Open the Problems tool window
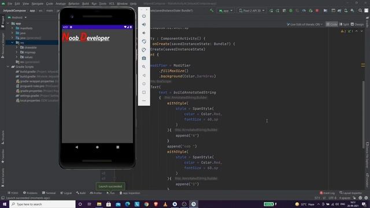 pyautogui.click(x=30, y=193)
